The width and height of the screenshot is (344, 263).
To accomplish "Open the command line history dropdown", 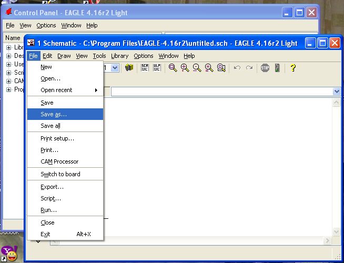I will (337, 91).
